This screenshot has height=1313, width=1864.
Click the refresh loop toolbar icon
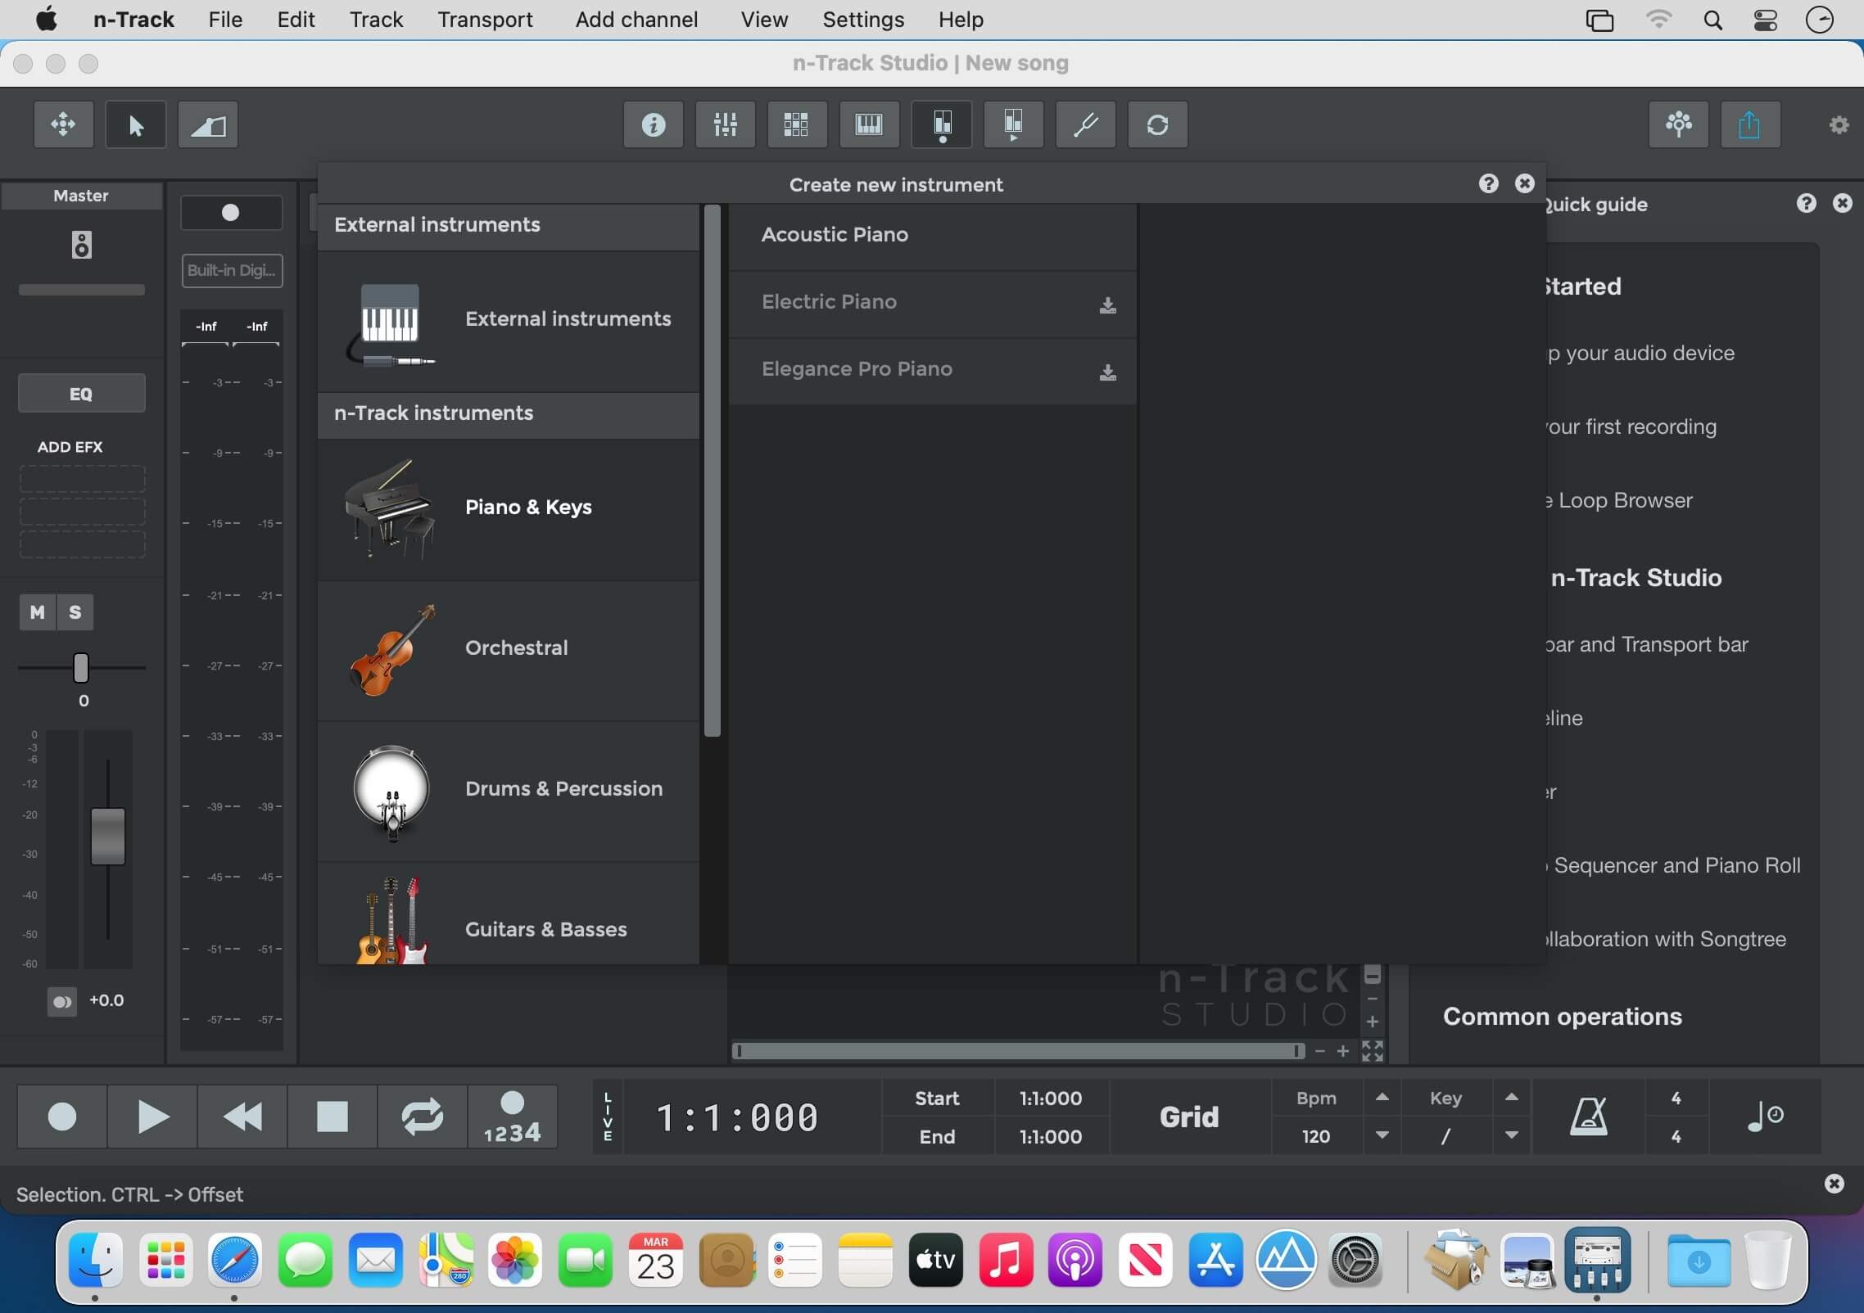point(1157,125)
